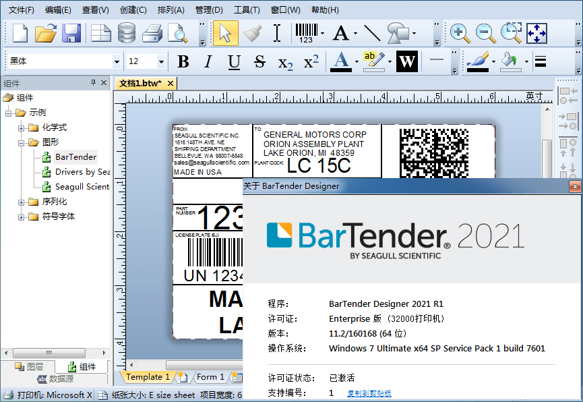Click the 复制到剪贴板 link
This screenshot has width=583, height=402.
(x=369, y=393)
